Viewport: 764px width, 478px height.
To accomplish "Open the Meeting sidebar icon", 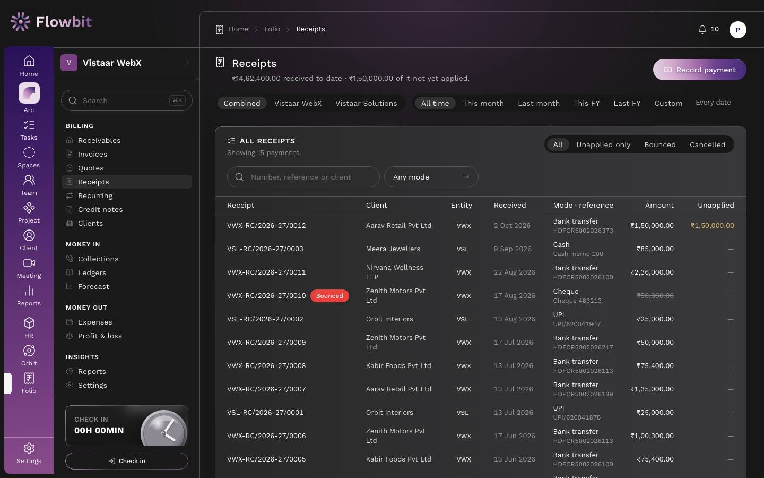I will [x=29, y=268].
